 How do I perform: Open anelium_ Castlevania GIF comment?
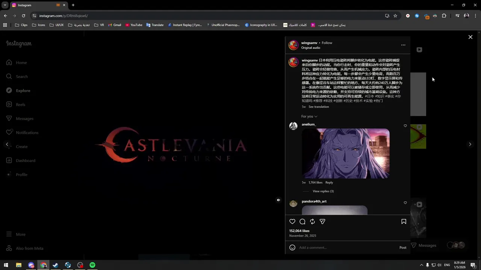tap(346, 153)
